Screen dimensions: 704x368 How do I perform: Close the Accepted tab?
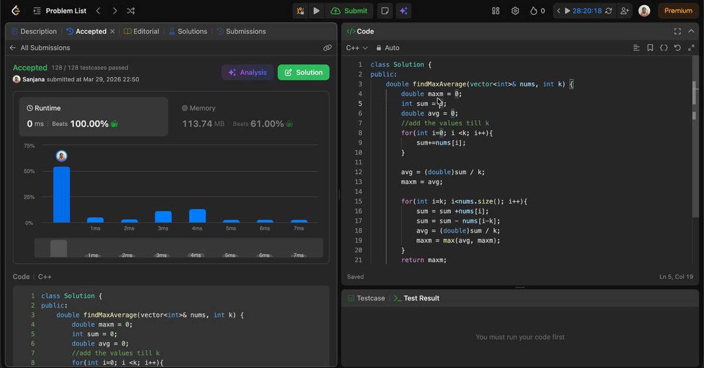tap(113, 31)
